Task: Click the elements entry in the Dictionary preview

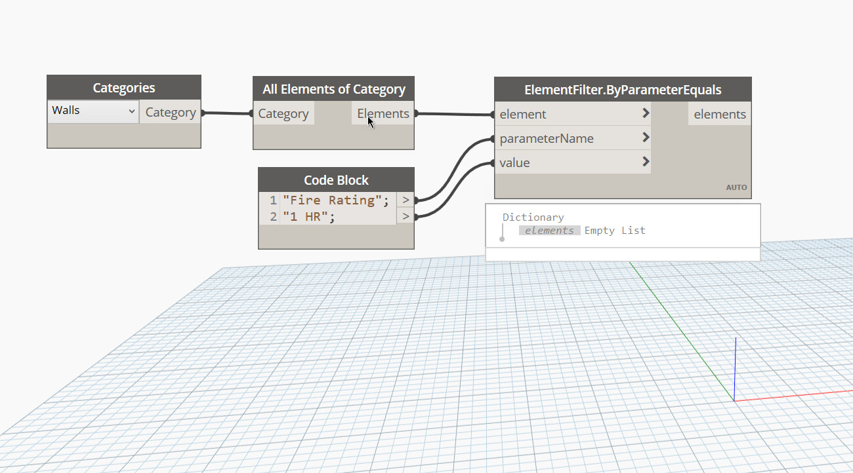Action: pos(550,230)
